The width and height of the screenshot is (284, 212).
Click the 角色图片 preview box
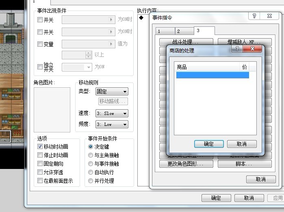(x=52, y=110)
